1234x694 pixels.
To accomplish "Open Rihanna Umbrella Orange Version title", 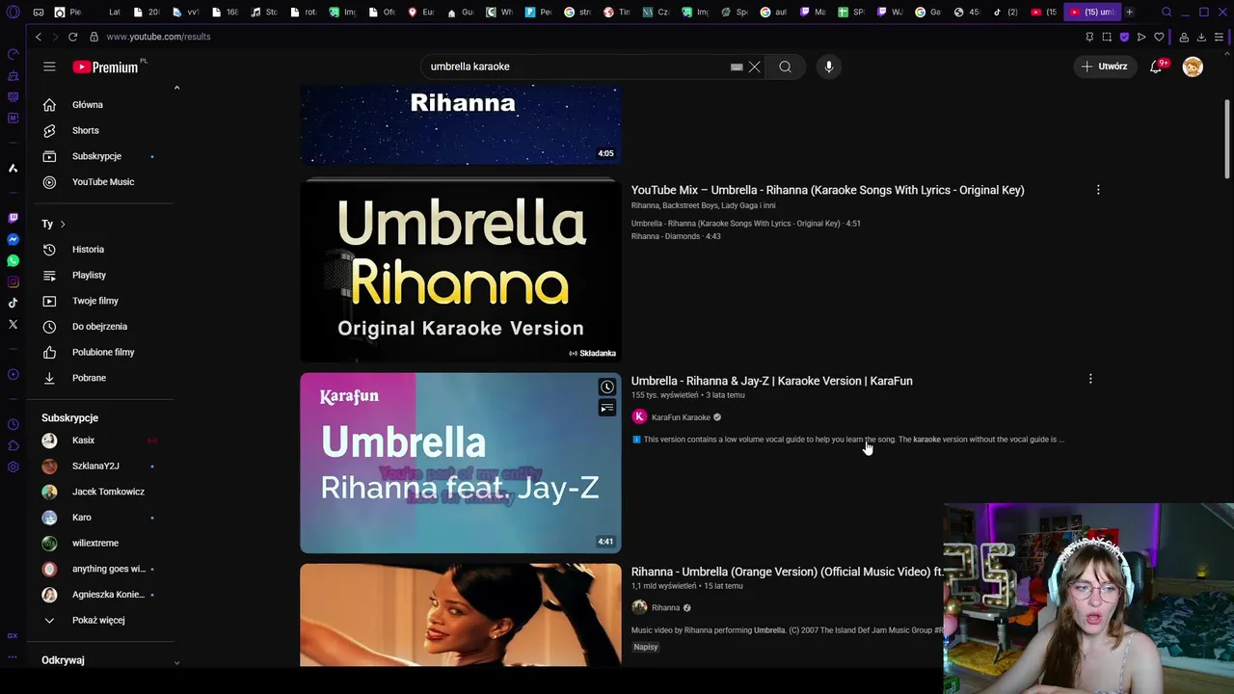I will pyautogui.click(x=787, y=572).
